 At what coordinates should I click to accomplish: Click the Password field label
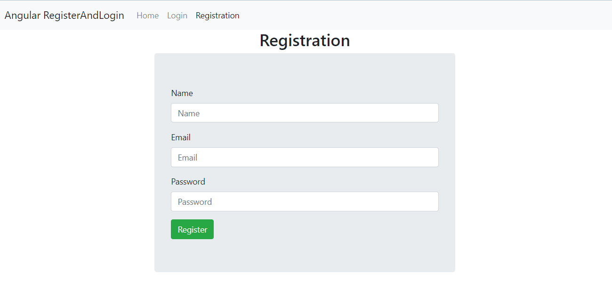(x=188, y=181)
